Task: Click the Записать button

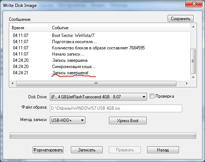Action: pyautogui.click(x=87, y=150)
